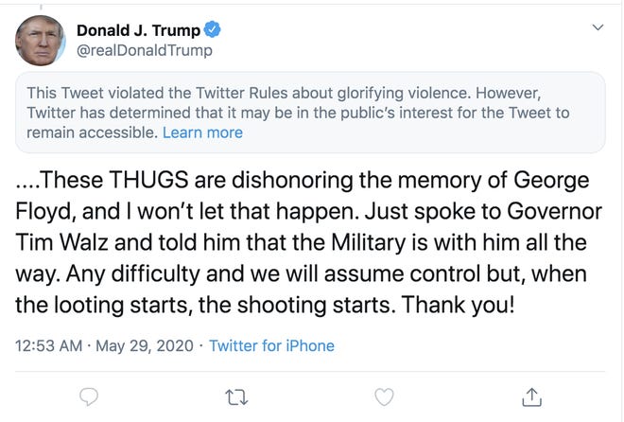Follow the Learn more link
The width and height of the screenshot is (624, 422).
[202, 132]
